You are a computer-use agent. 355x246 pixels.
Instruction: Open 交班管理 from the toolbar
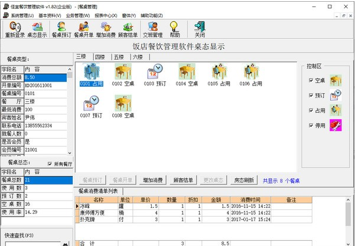click(152, 29)
